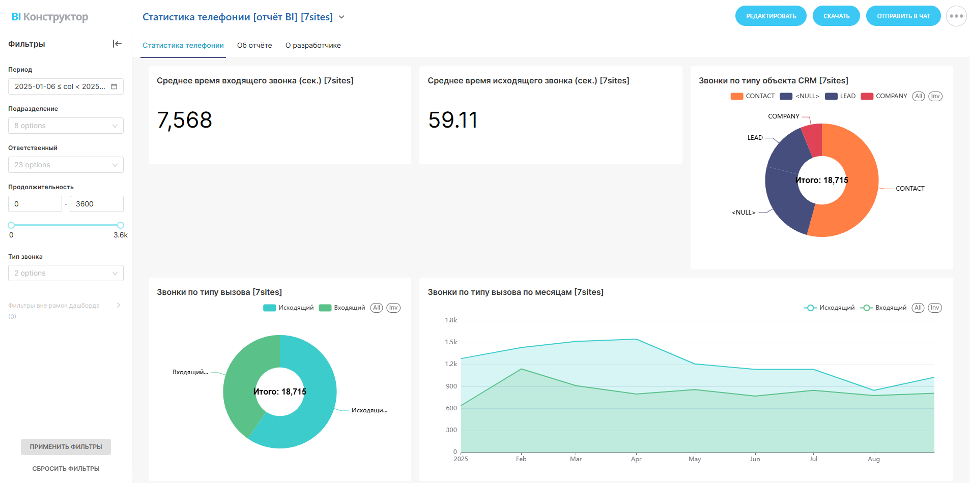The height and width of the screenshot is (483, 970).
Task: Expand the Тип звонка dropdown
Action: coord(66,273)
